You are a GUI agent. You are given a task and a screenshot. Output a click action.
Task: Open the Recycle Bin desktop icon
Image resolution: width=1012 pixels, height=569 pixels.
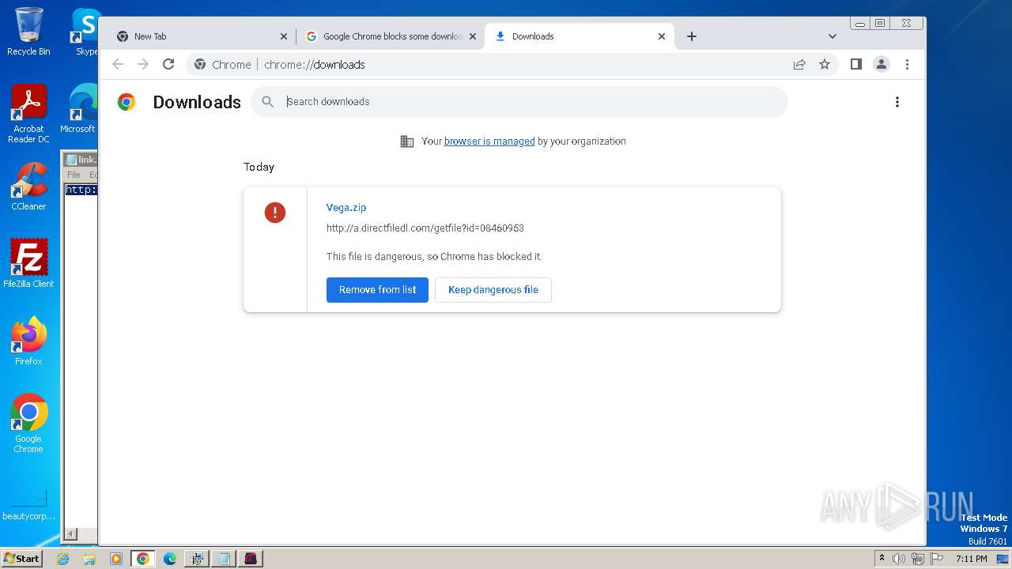pos(28,32)
